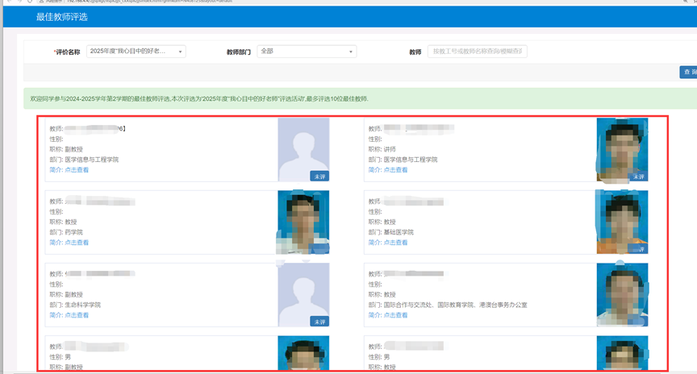The height and width of the screenshot is (374, 697).
Task: Click 未评 badge on 生命科学学院 teacher avatar
Action: [x=319, y=322]
